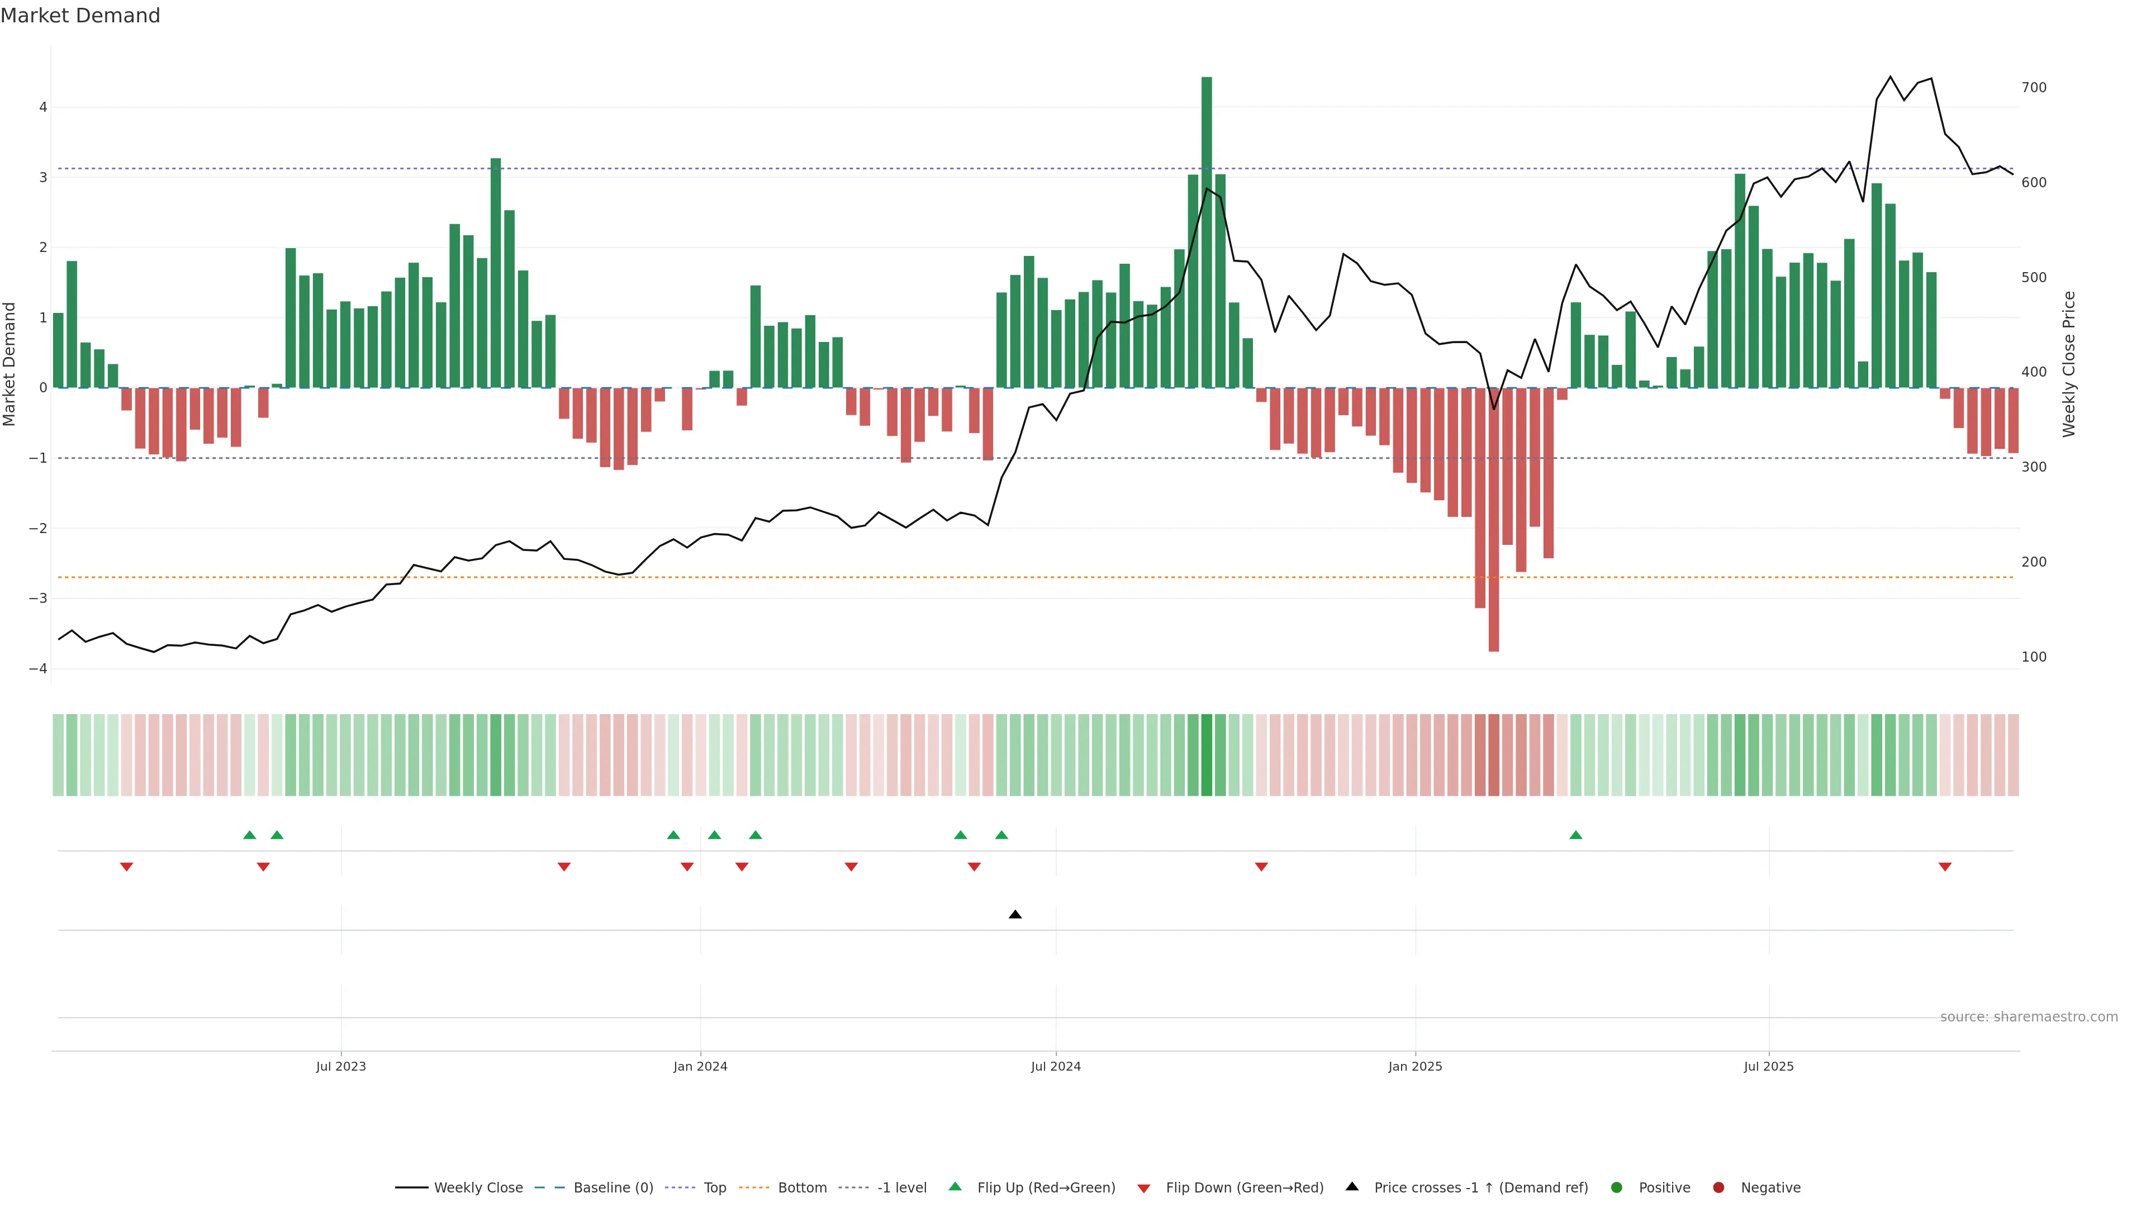Click the Weekly Close legend entry

(x=477, y=1188)
